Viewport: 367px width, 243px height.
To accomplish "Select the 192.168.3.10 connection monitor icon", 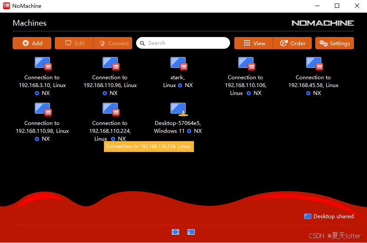I will point(43,64).
